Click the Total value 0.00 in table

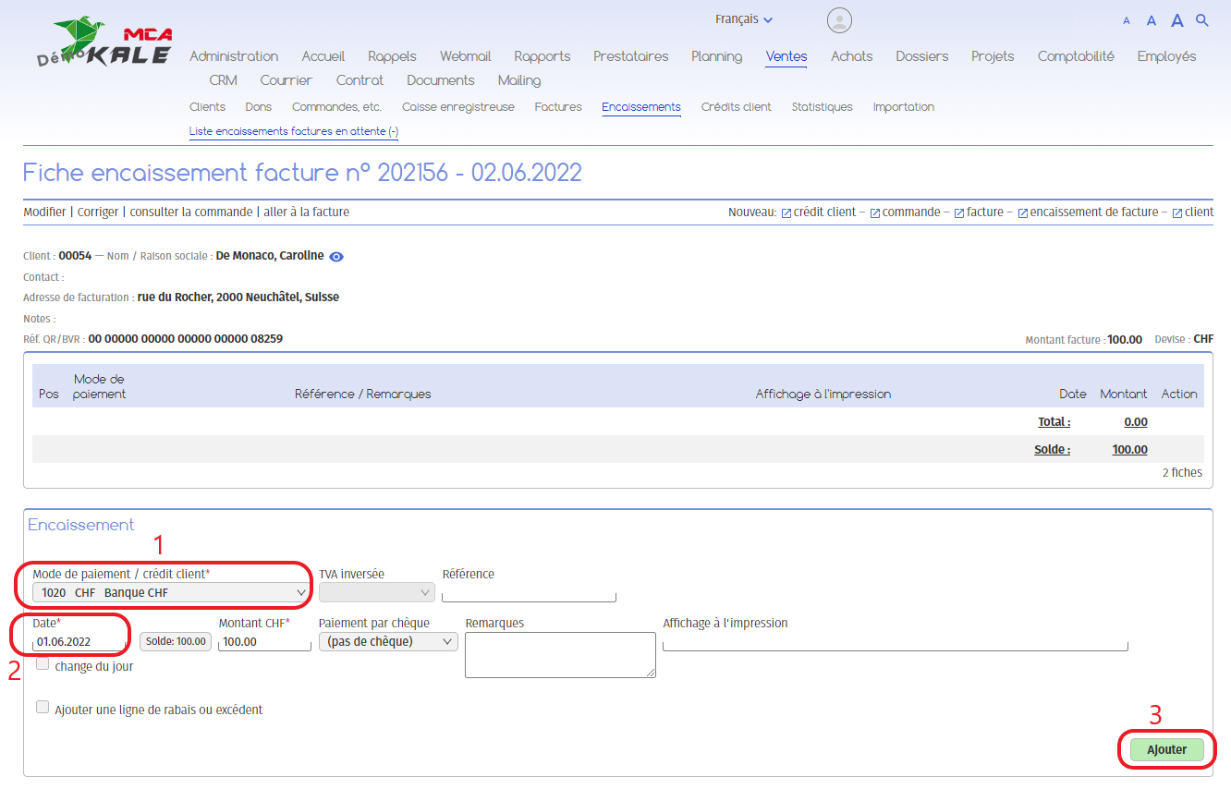[1136, 422]
